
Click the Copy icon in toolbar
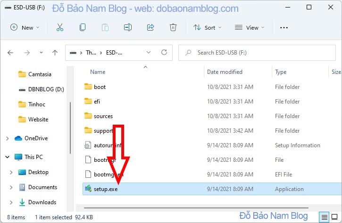pyautogui.click(x=83, y=27)
